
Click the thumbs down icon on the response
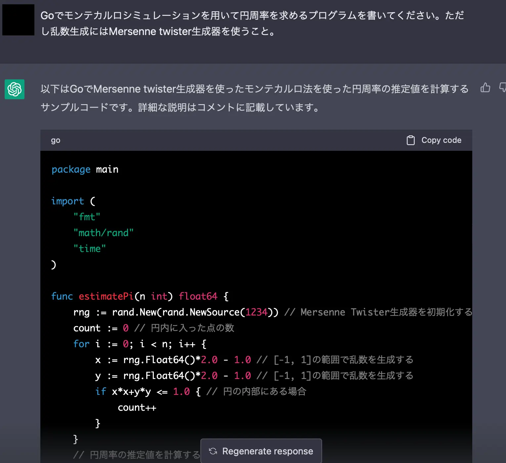[503, 88]
